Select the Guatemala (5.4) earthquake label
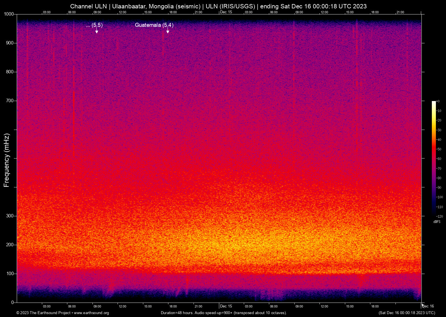This screenshot has width=446, height=317. click(x=154, y=25)
